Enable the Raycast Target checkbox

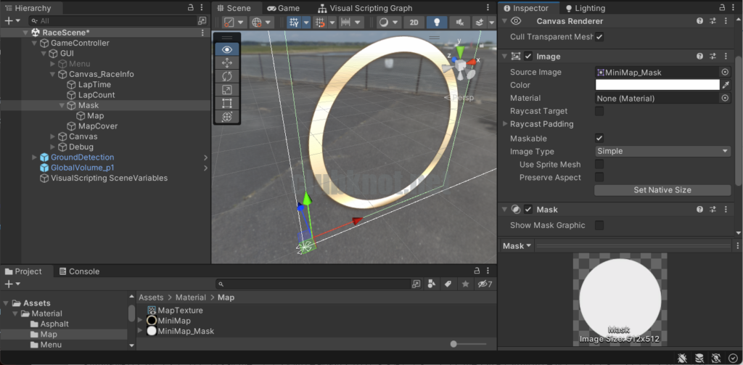click(599, 111)
